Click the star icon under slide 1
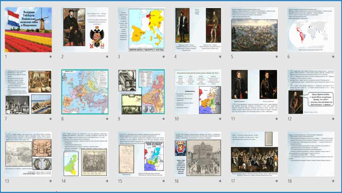This screenshot has width=342, height=193. (50, 57)
